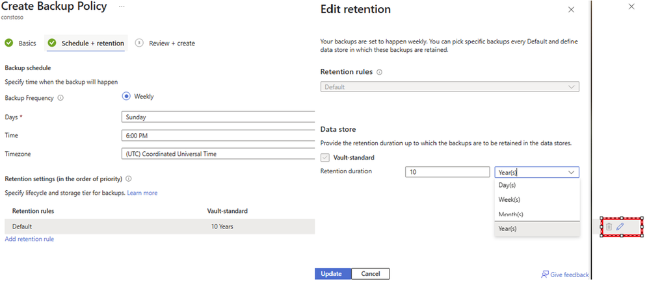Close the Edit retention panel

tap(571, 10)
